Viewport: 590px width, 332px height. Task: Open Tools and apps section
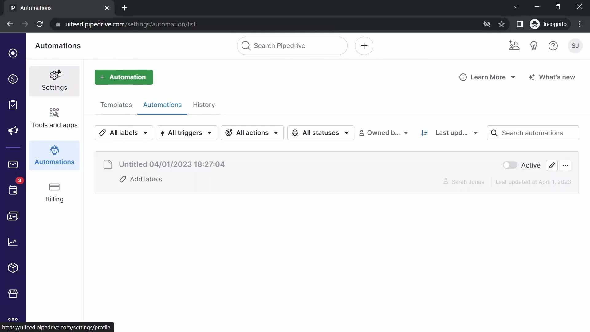54,118
